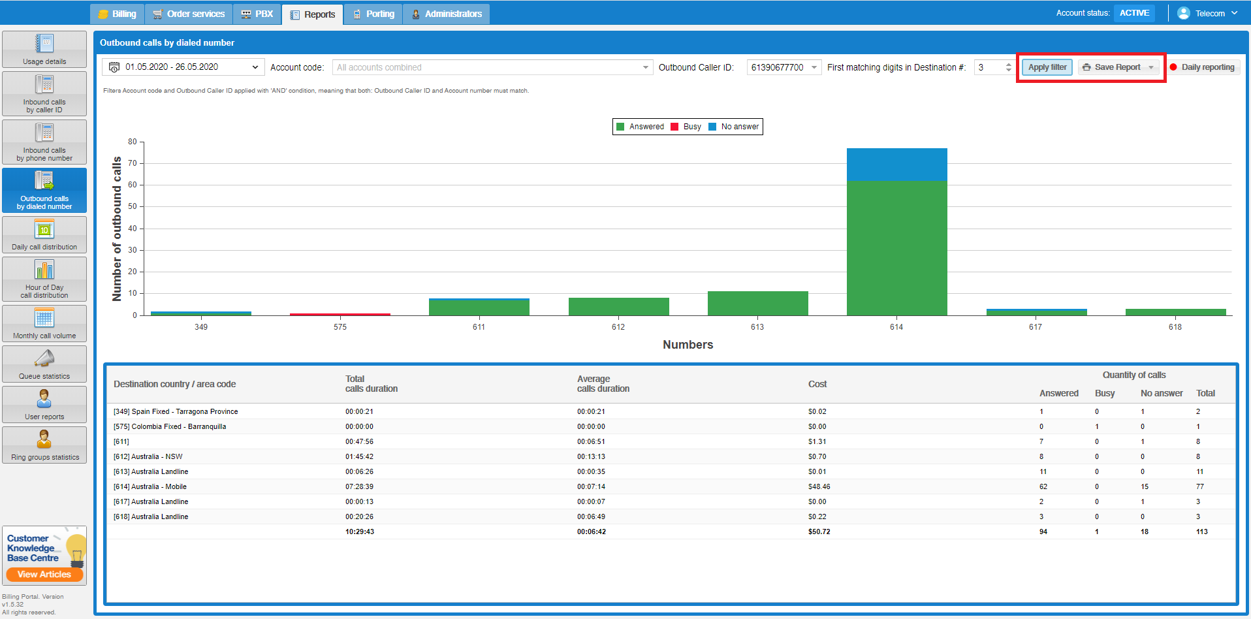Select Outbound calls by dialed number sidebar item

44,190
